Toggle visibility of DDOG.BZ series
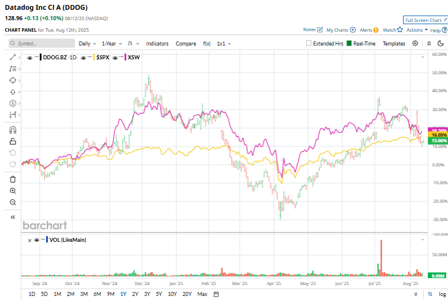Viewport: 448px width, 300px height. [29, 58]
